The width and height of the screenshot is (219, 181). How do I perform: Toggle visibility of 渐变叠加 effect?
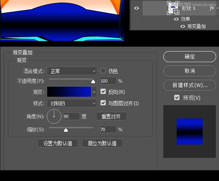183,26
